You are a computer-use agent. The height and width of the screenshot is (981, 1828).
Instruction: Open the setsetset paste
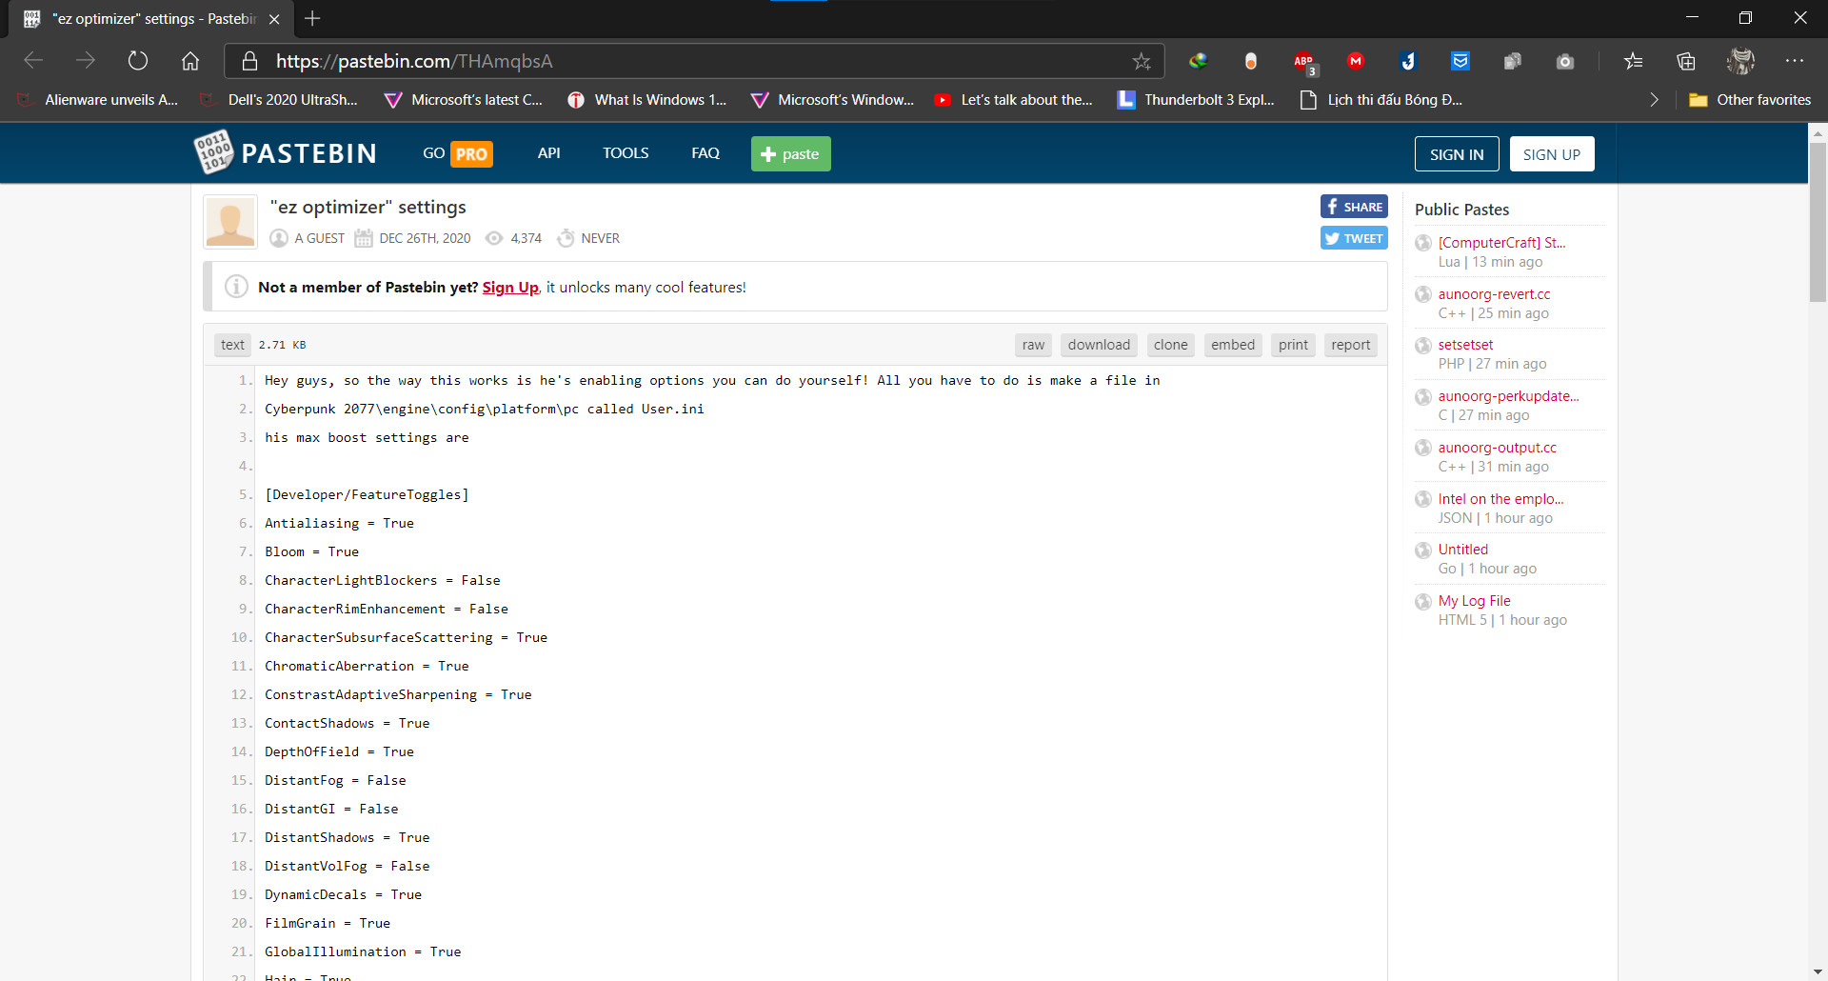click(1465, 344)
